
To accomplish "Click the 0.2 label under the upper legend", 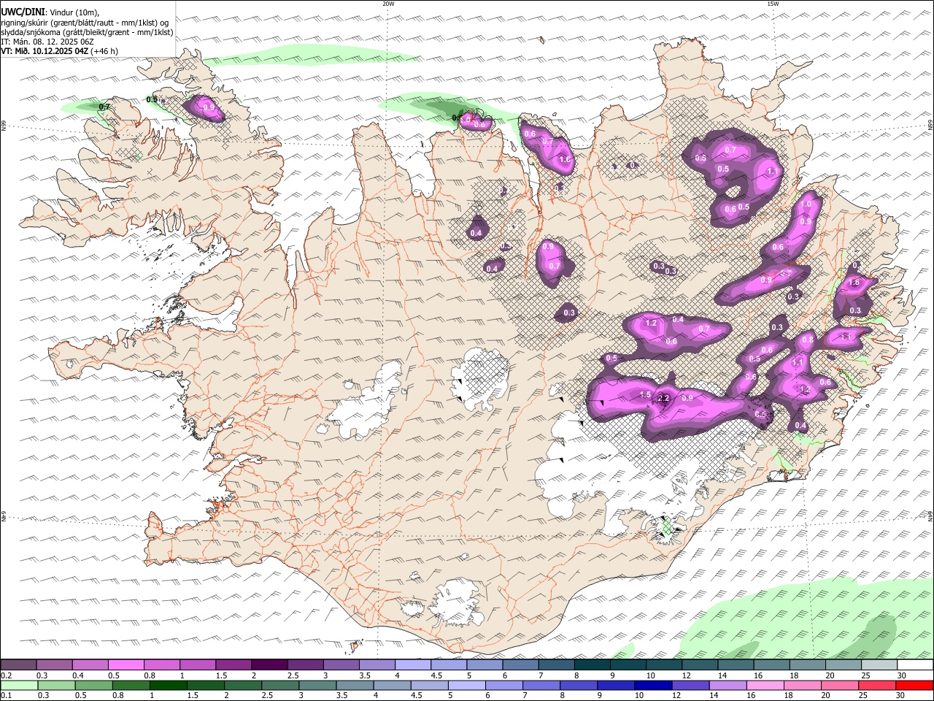I will pos(7,675).
